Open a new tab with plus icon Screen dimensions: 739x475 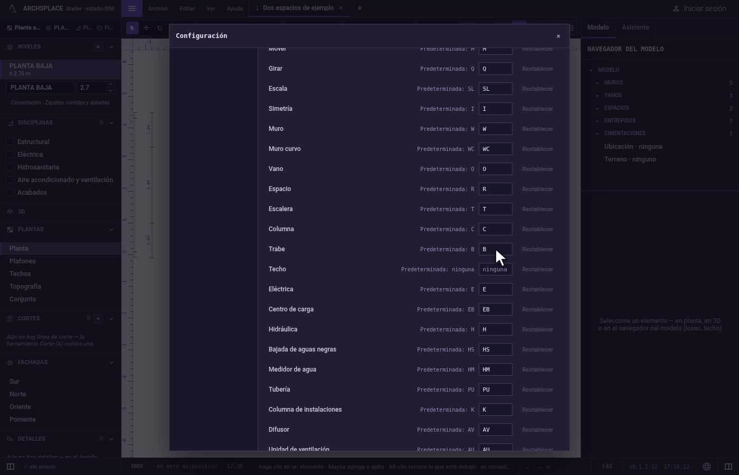point(360,8)
